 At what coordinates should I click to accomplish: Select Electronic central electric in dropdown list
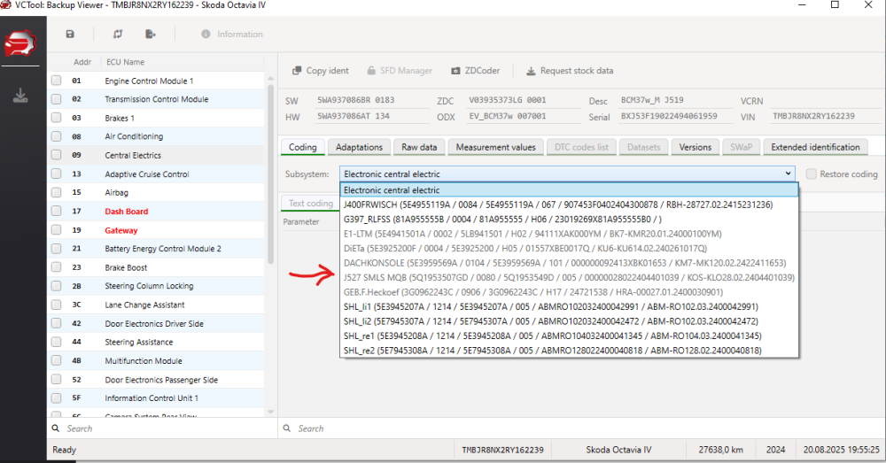click(x=569, y=190)
